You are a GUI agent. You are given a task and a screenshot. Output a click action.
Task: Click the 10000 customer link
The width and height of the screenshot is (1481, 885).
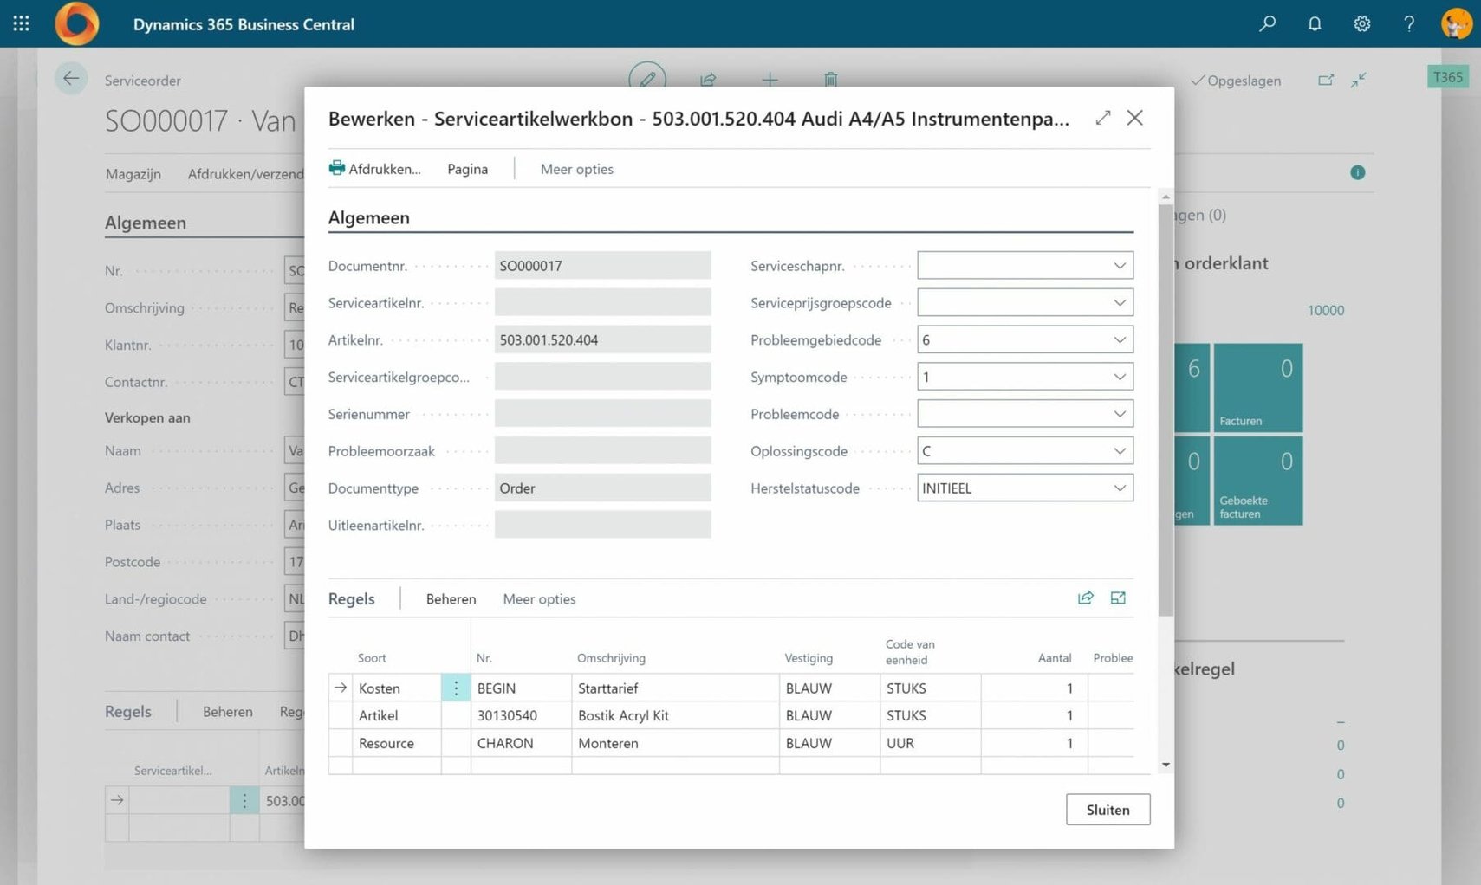(x=1326, y=310)
